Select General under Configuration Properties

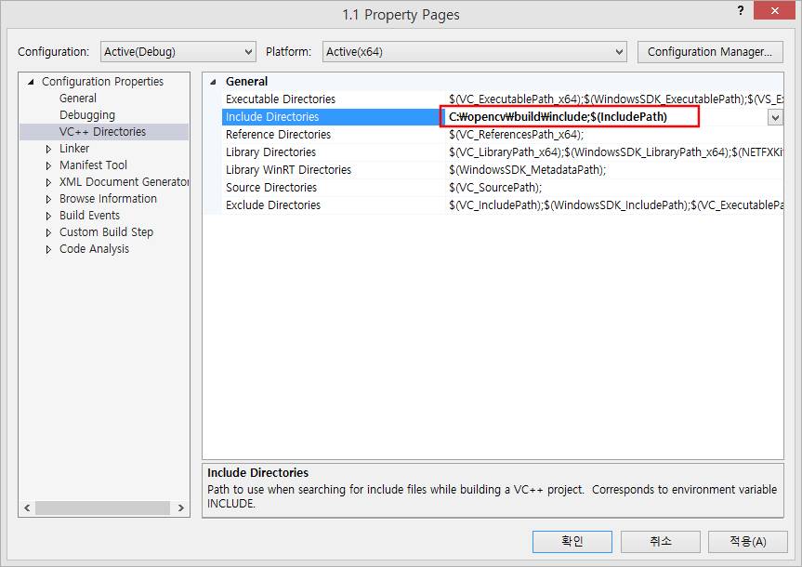pos(78,99)
